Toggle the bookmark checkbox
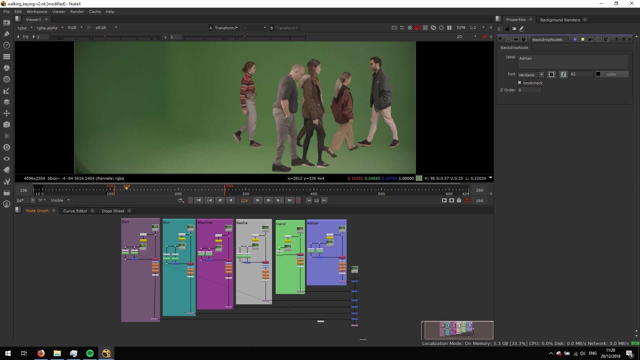The image size is (640, 360). pos(519,83)
